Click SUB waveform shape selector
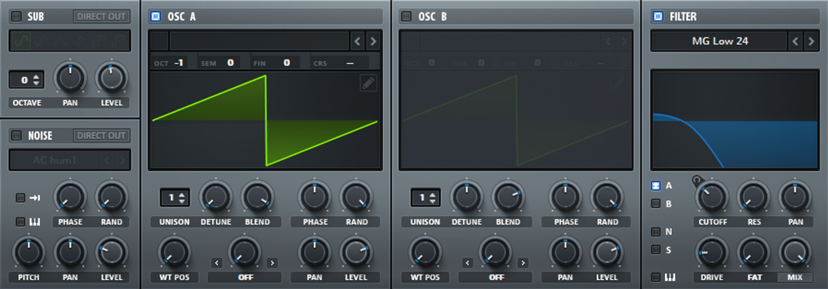 (x=69, y=40)
